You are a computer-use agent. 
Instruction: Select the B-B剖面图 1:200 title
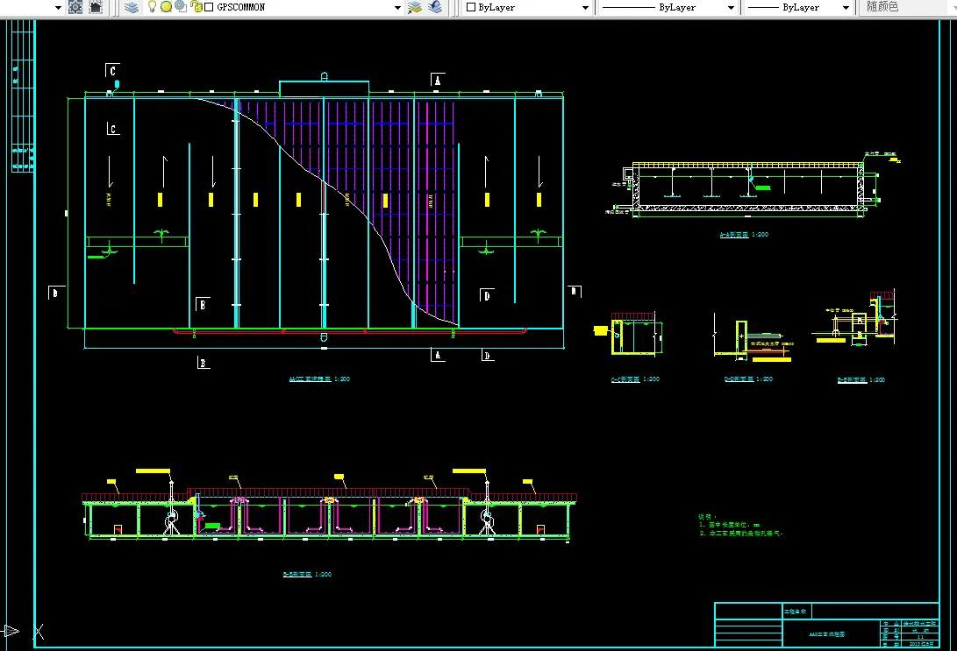click(x=307, y=574)
